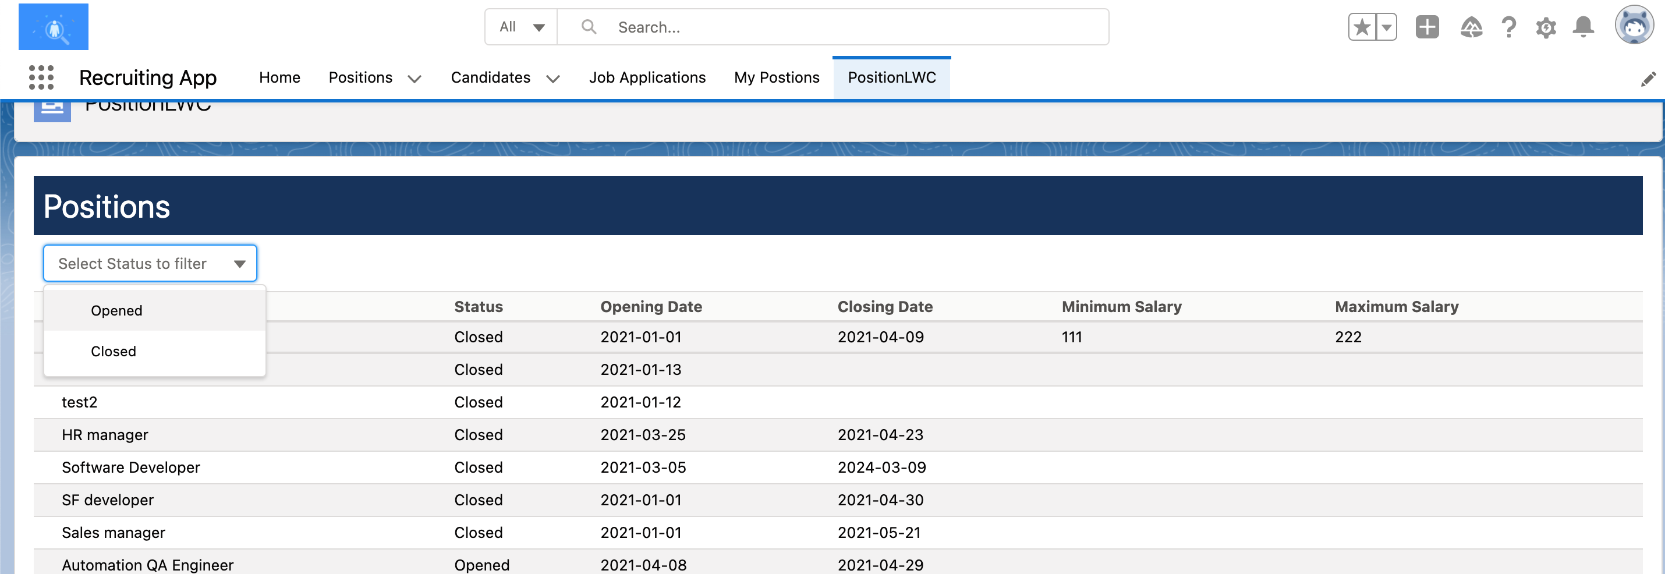Open the user profile avatar
The width and height of the screenshot is (1665, 574).
click(x=1634, y=26)
